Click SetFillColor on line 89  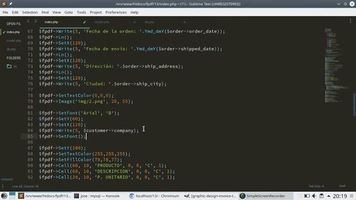[x=75, y=159]
